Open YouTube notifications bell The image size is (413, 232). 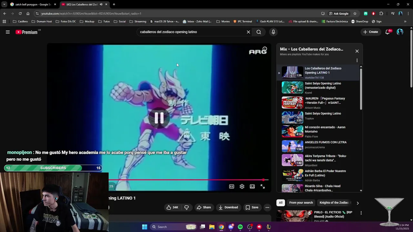[x=388, y=32]
